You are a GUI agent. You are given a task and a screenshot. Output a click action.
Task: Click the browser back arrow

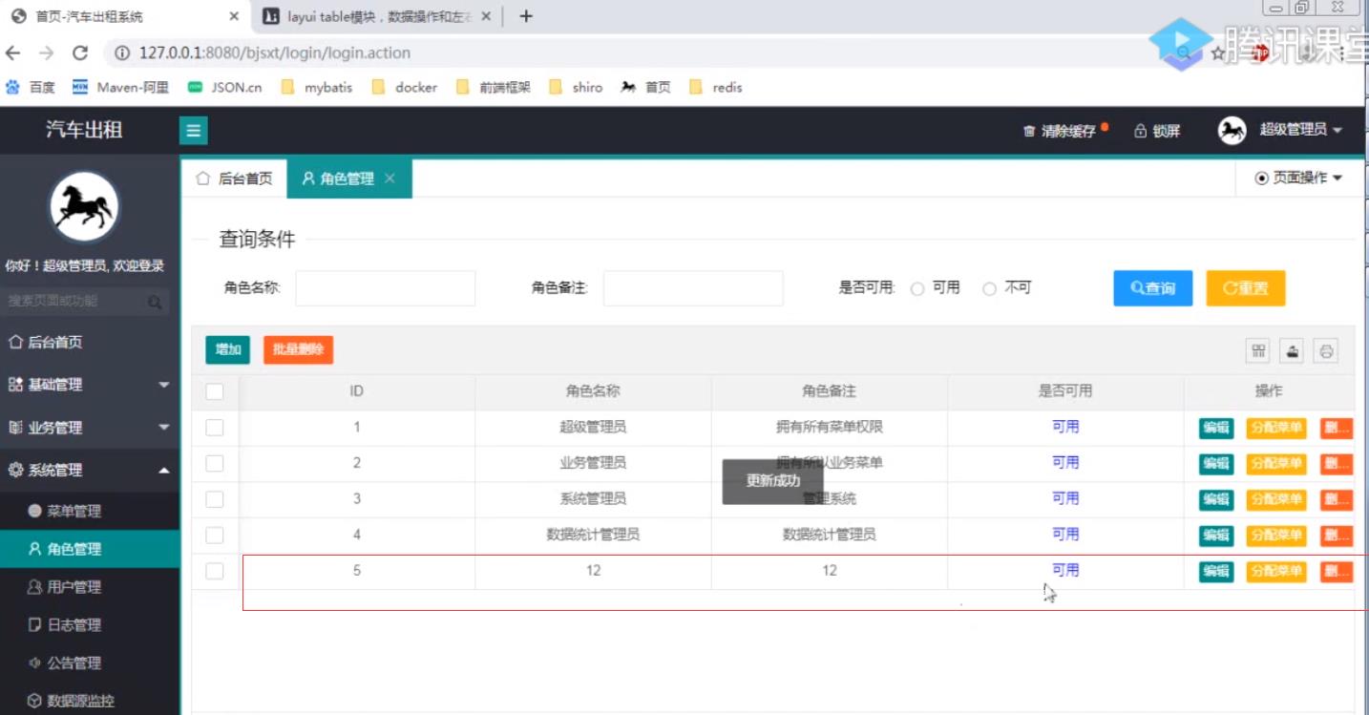tap(13, 53)
